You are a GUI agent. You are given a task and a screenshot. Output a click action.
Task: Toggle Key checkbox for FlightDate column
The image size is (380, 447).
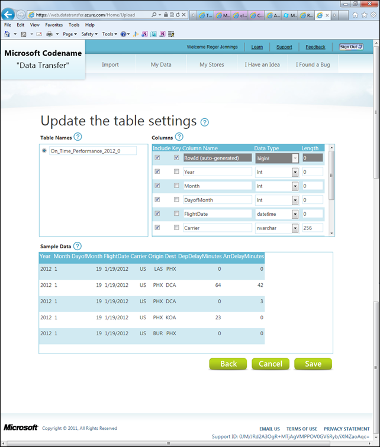click(176, 213)
